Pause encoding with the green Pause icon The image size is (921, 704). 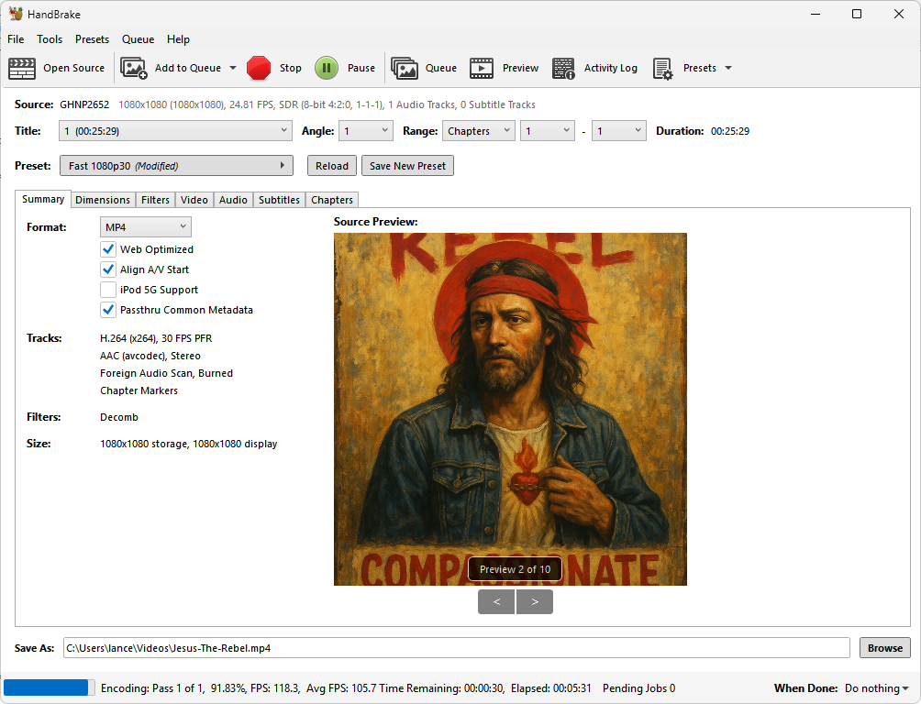click(x=327, y=68)
